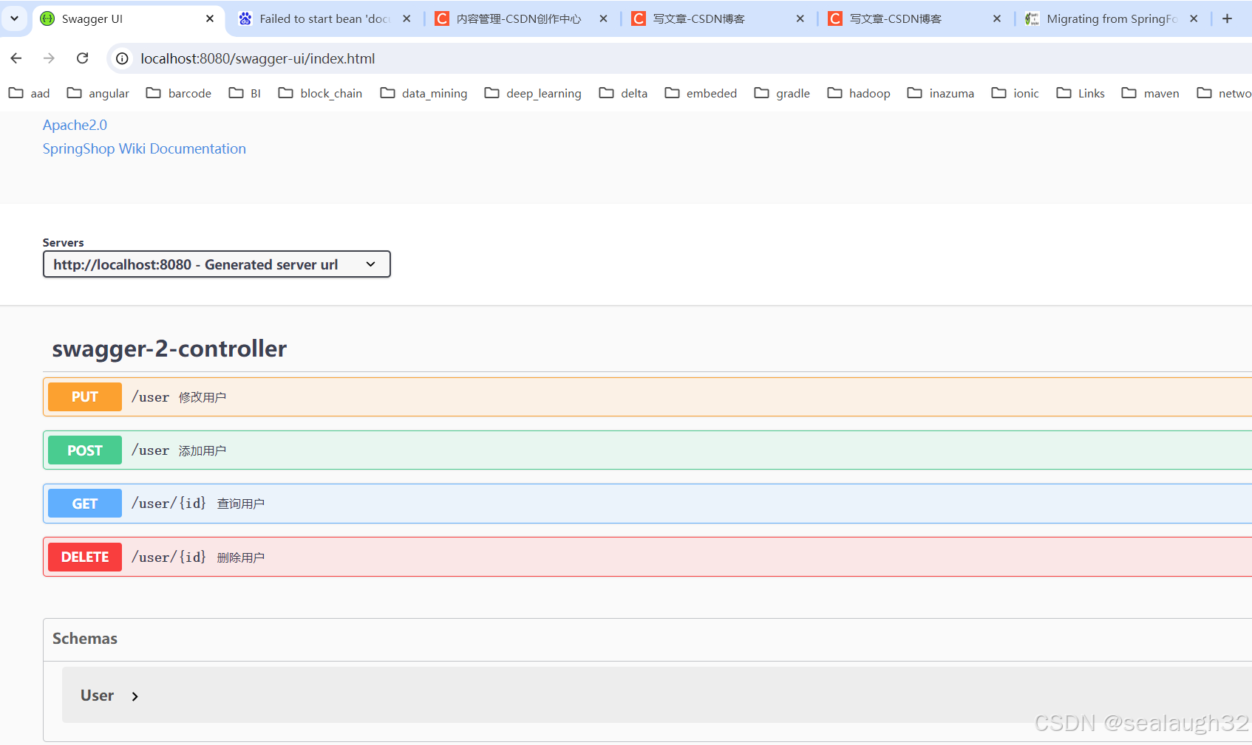Expand the POST /user 添加用户 operation

click(x=647, y=450)
